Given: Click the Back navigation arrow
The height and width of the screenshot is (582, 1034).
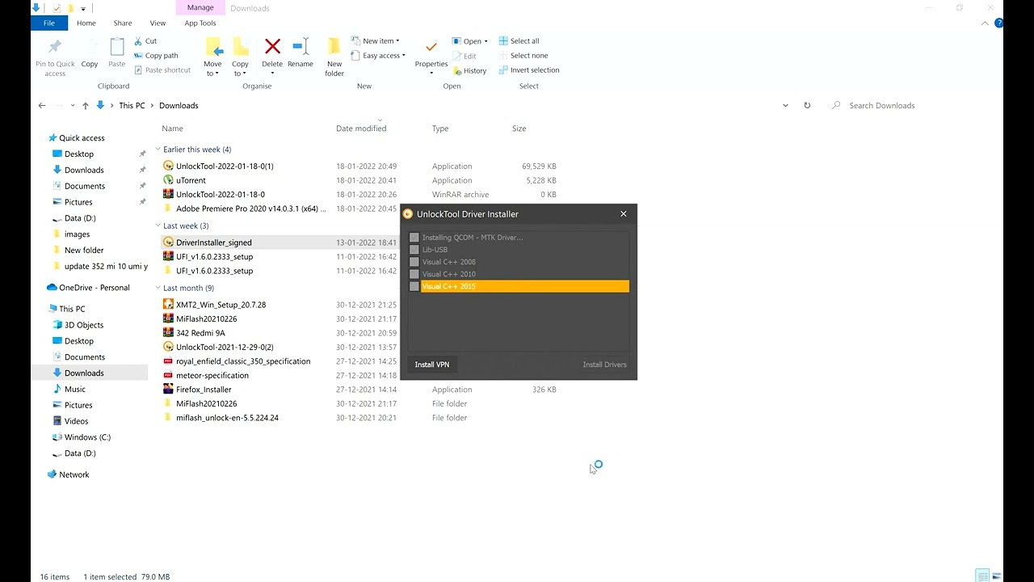Looking at the screenshot, I should pos(42,105).
